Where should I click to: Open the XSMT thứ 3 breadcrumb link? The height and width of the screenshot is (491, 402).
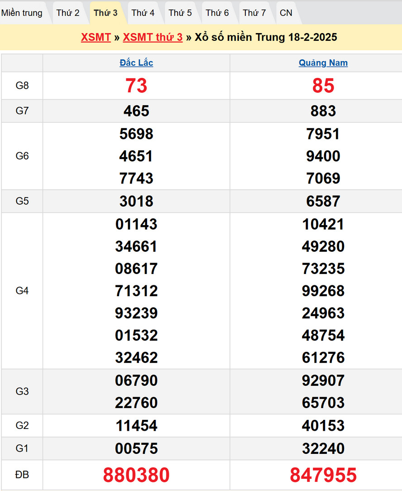pyautogui.click(x=153, y=37)
